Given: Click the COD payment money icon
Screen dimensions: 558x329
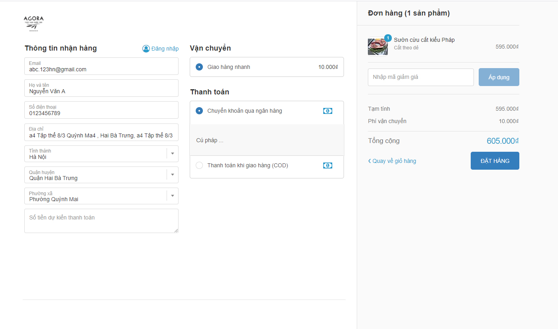Looking at the screenshot, I should click(x=328, y=166).
